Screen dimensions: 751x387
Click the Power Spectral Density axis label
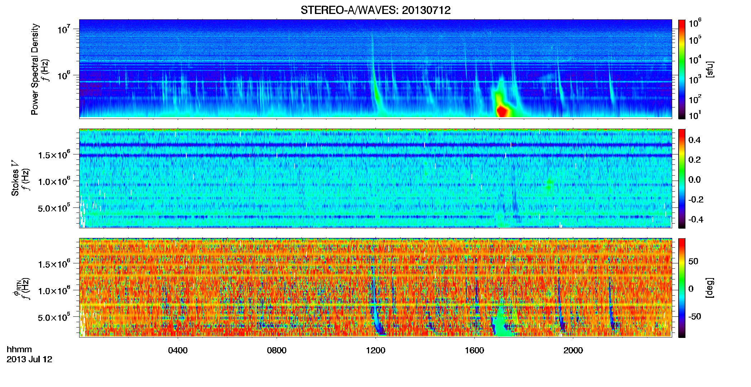pos(34,69)
